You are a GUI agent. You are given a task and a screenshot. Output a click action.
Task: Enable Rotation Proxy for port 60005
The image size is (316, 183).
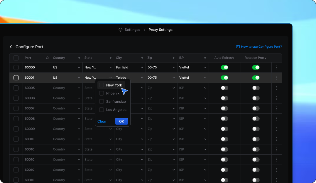(x=256, y=88)
